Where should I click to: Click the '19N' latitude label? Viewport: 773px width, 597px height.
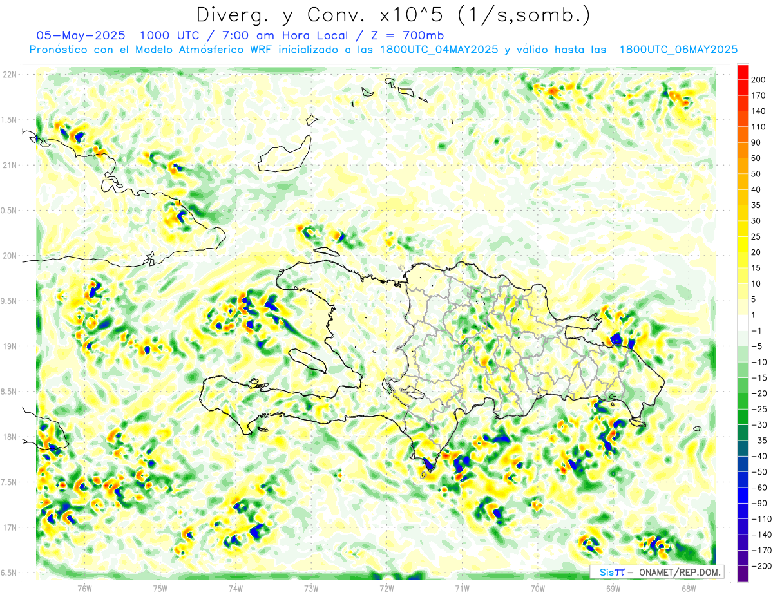click(10, 346)
